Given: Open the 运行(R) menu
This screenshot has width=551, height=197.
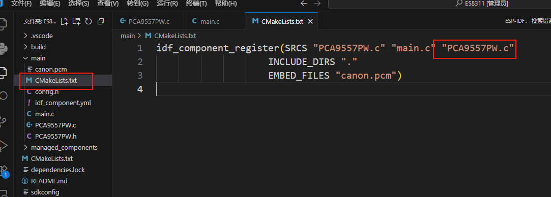Looking at the screenshot, I should click(x=167, y=4).
